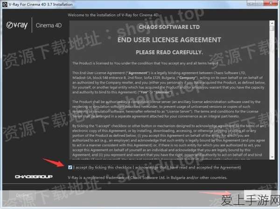Click 'Welcome to the installation' text

coord(113,15)
